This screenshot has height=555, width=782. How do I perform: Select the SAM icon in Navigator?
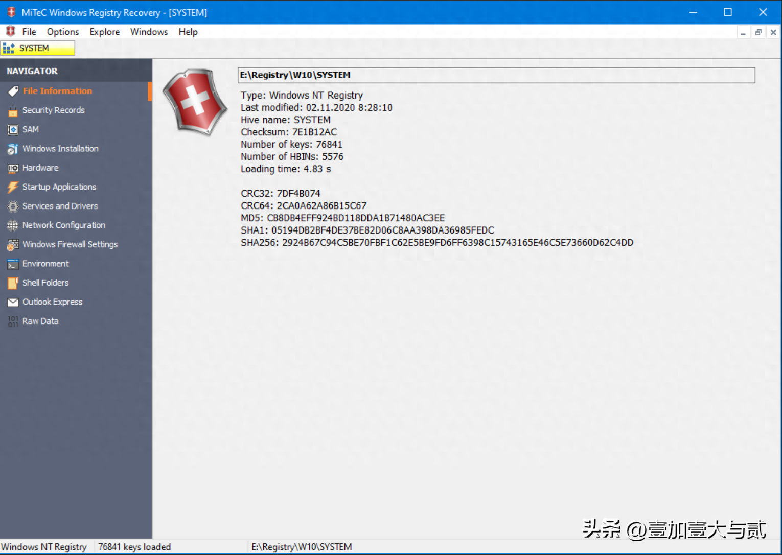click(13, 129)
